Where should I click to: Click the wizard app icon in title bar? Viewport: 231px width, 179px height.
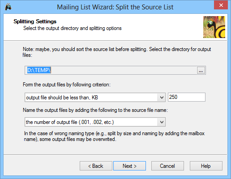pos(8,7)
